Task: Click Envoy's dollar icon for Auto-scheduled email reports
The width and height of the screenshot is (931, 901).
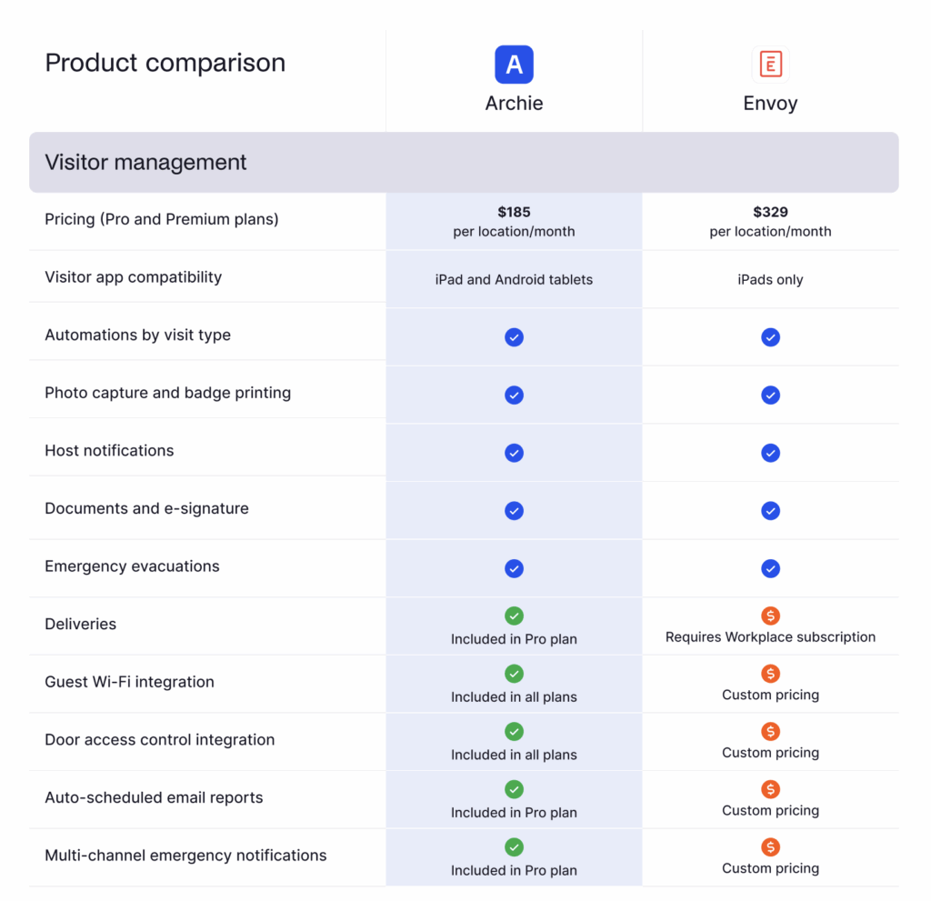Action: (770, 789)
